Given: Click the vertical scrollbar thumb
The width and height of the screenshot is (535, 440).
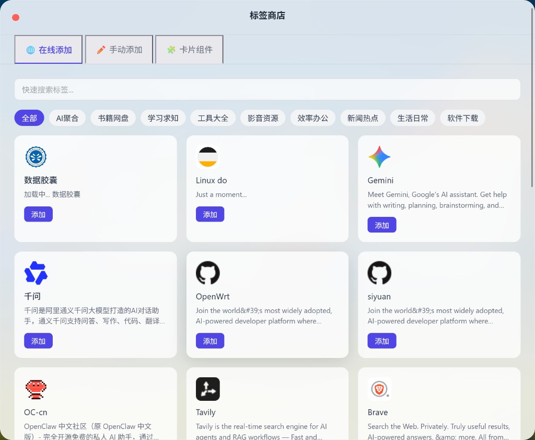Looking at the screenshot, I should coord(532,97).
